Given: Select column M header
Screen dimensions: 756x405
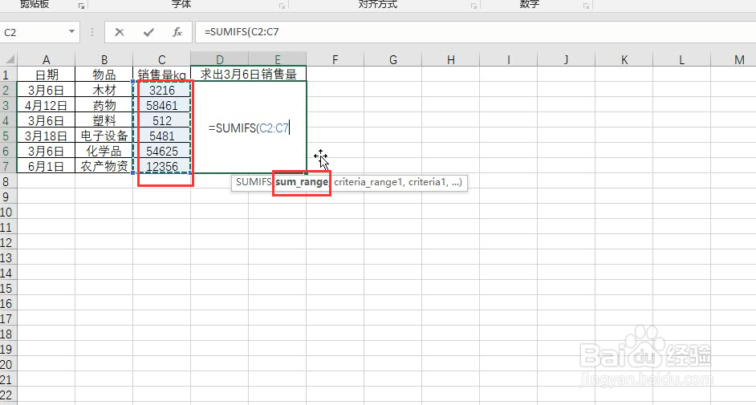Looking at the screenshot, I should click(734, 59).
